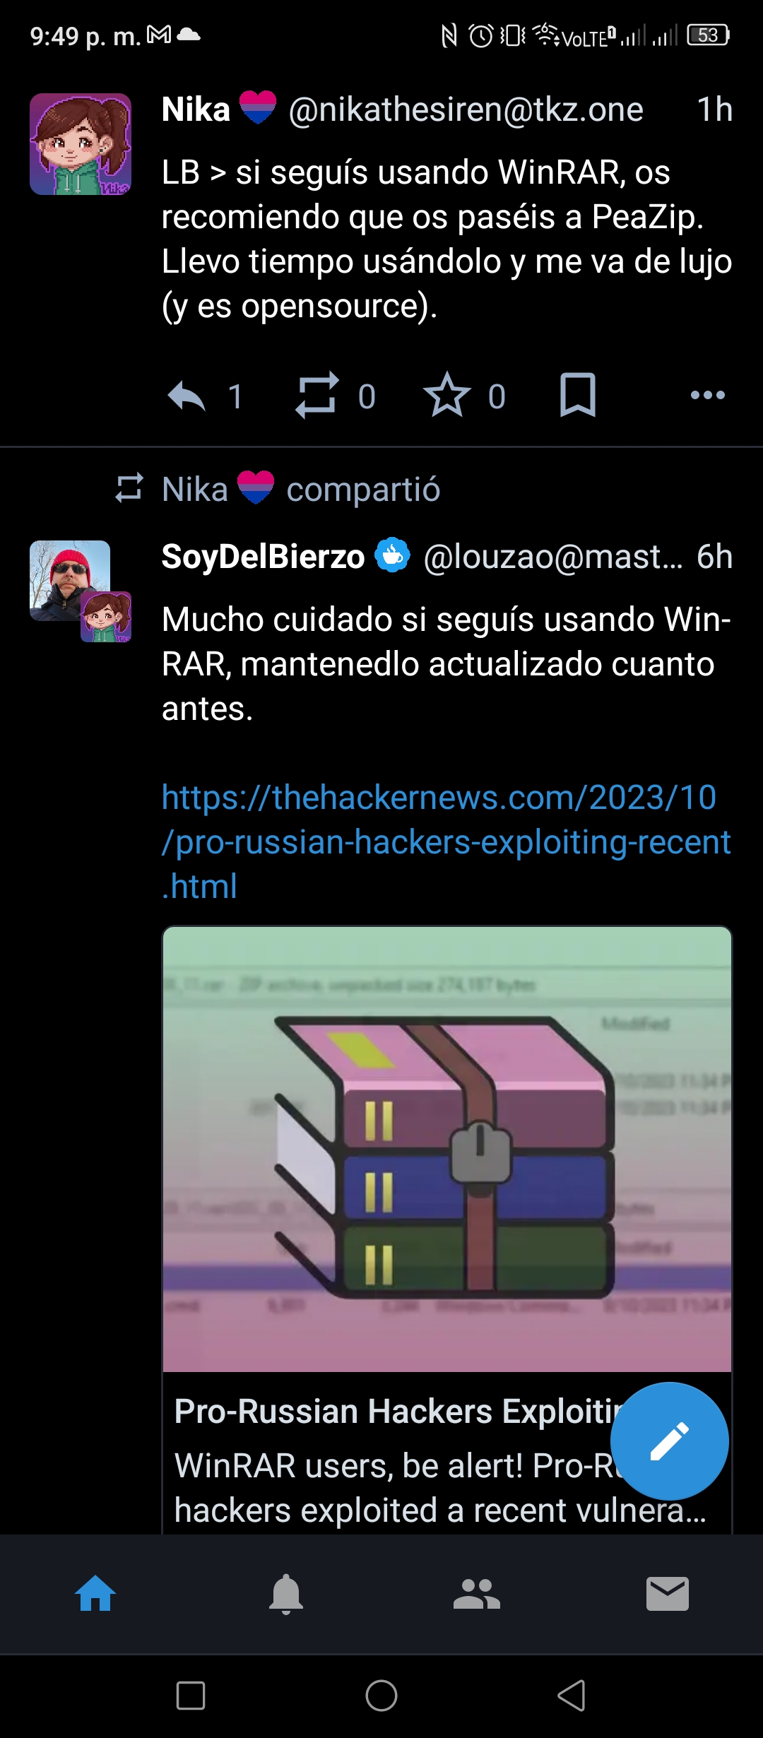Open the community people tab
This screenshot has height=1738, width=763.
(477, 1594)
